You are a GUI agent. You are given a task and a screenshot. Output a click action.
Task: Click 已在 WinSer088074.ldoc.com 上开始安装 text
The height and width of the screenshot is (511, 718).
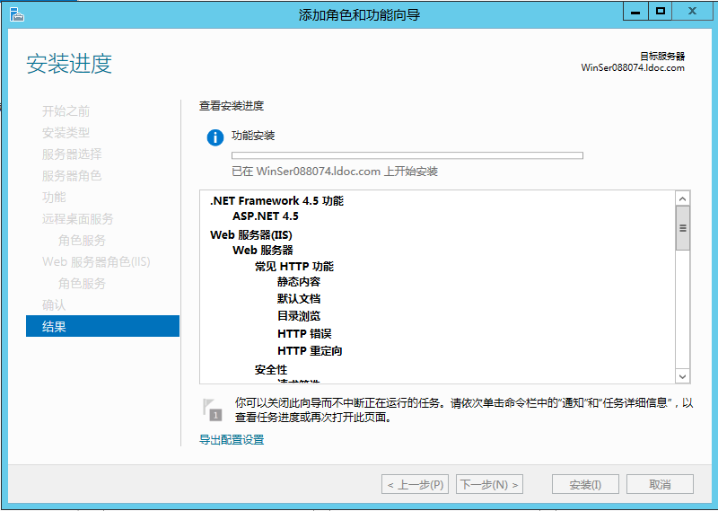pyautogui.click(x=335, y=172)
